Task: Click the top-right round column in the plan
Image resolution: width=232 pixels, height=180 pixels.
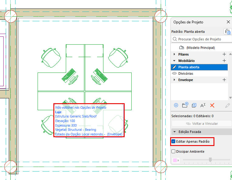Action: click(x=161, y=16)
